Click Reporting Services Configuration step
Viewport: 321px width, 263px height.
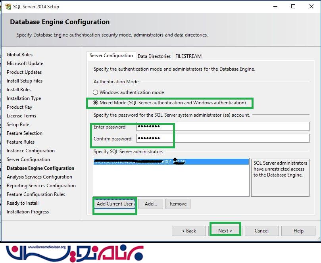41,186
